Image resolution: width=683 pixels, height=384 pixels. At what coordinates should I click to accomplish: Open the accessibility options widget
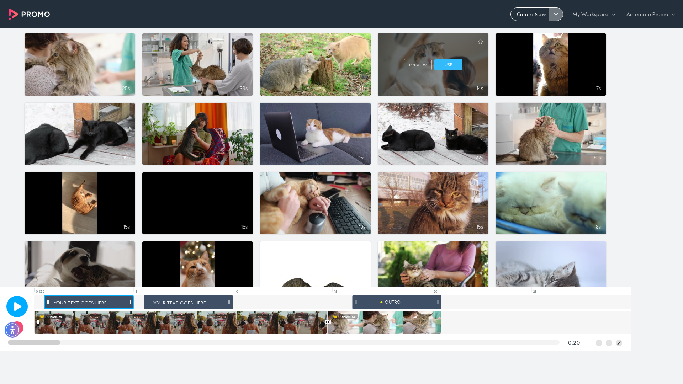(12, 330)
